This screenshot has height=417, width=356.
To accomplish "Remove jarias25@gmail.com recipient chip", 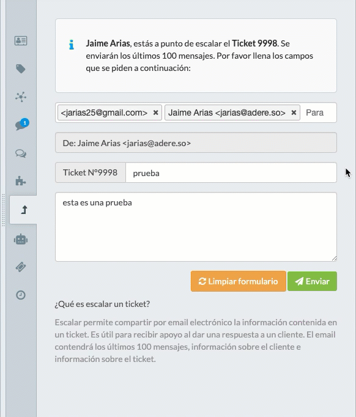I will (x=155, y=113).
